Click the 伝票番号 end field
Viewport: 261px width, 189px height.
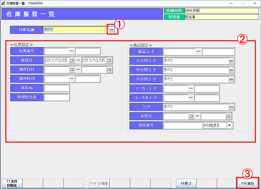[x=88, y=51]
